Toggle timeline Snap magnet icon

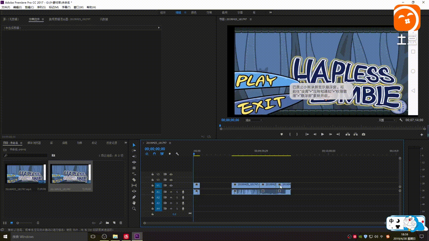tap(154, 154)
